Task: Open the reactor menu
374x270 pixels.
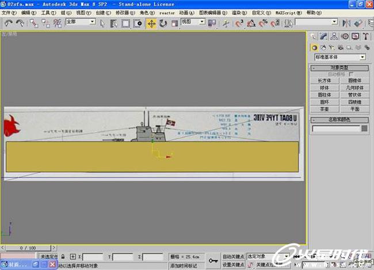Action: pyautogui.click(x=167, y=13)
